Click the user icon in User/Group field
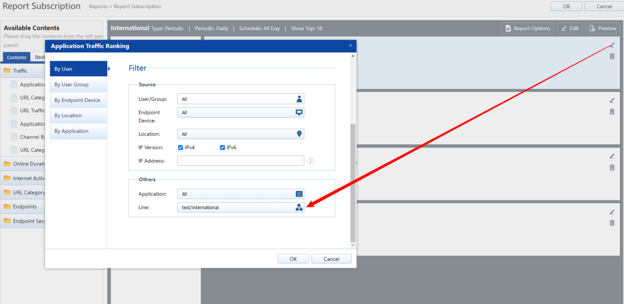The width and height of the screenshot is (624, 304). (299, 99)
